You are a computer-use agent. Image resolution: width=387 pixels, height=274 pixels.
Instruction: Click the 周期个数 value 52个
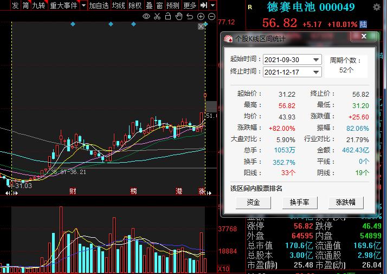click(x=346, y=70)
